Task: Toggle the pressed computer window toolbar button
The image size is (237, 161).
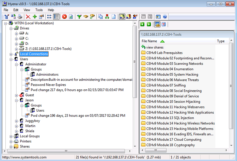Action: point(122,17)
